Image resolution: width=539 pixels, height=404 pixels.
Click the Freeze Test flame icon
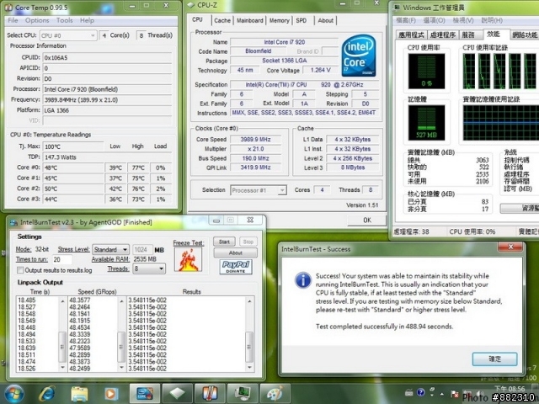188,259
